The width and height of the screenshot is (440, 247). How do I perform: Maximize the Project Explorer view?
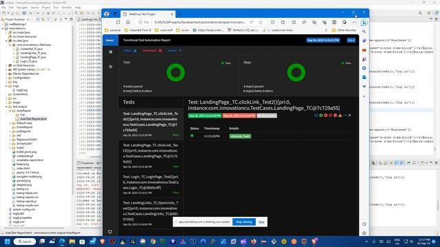[71, 19]
